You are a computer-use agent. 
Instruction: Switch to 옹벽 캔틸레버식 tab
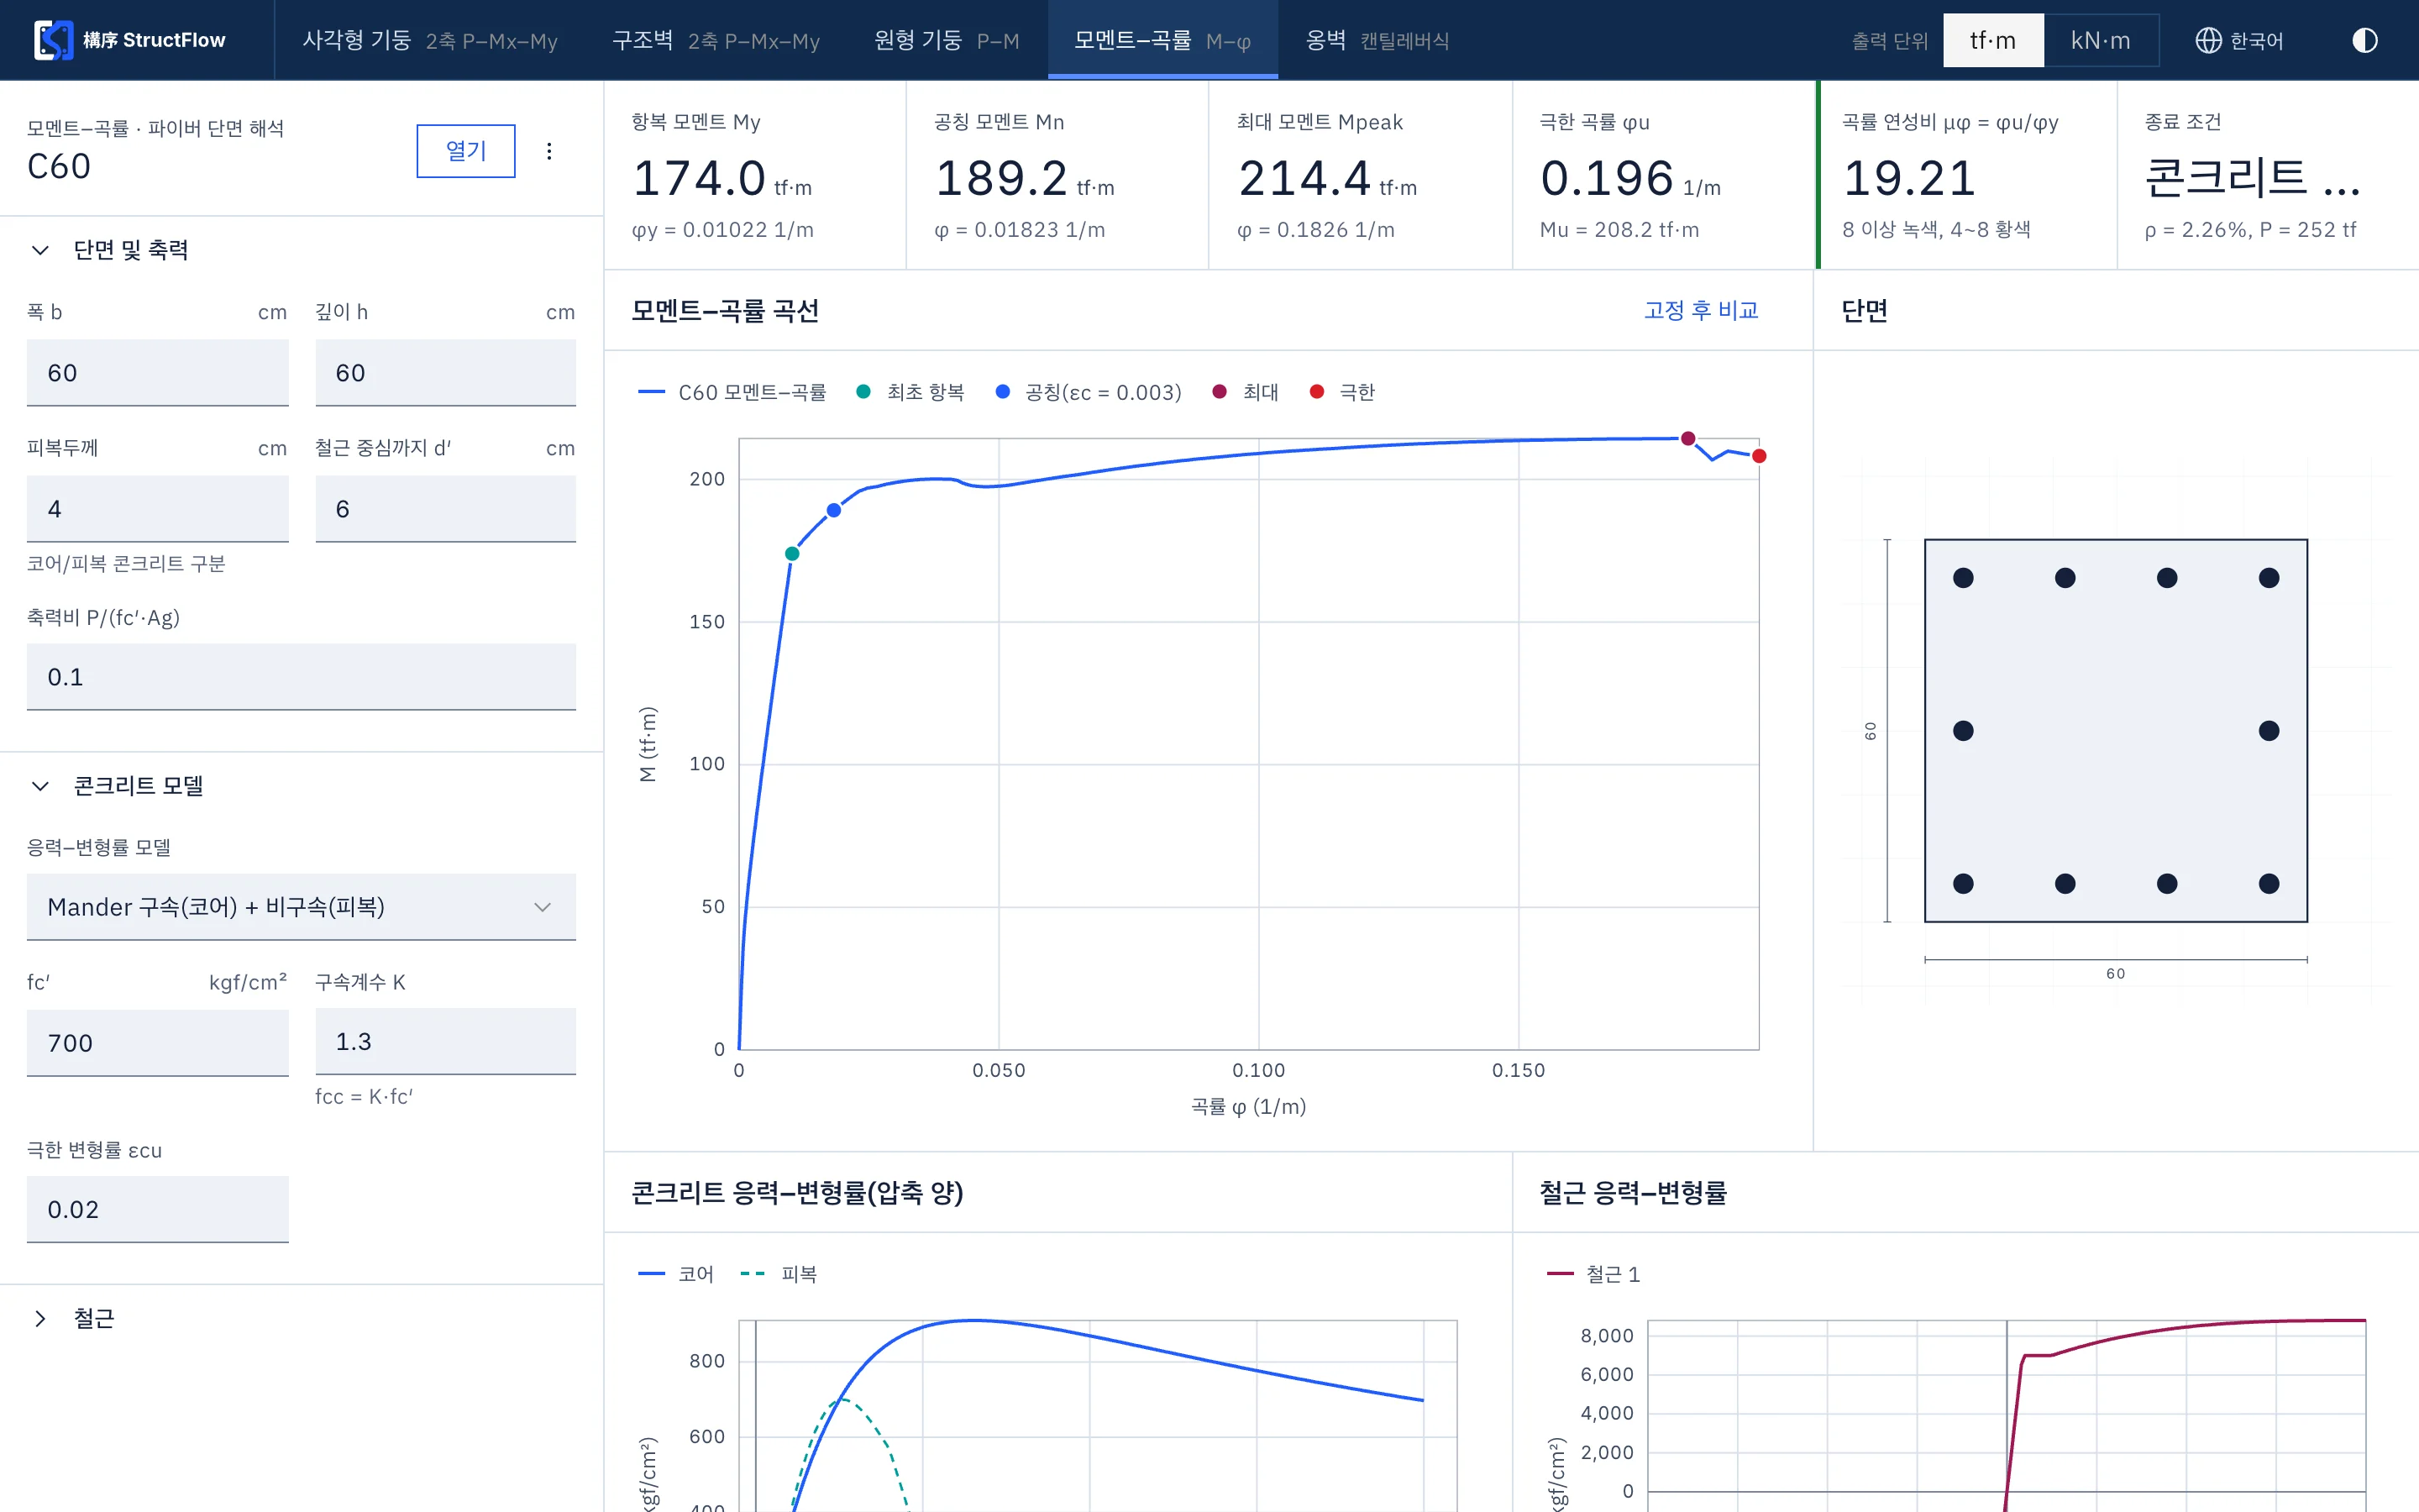[x=1377, y=40]
